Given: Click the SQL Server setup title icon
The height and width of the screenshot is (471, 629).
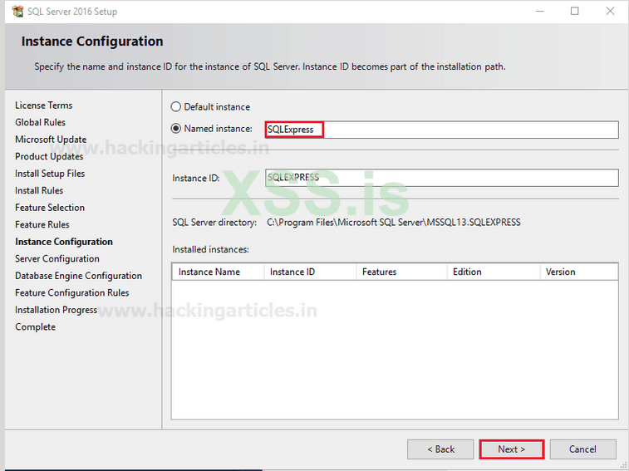Looking at the screenshot, I should click(x=17, y=12).
